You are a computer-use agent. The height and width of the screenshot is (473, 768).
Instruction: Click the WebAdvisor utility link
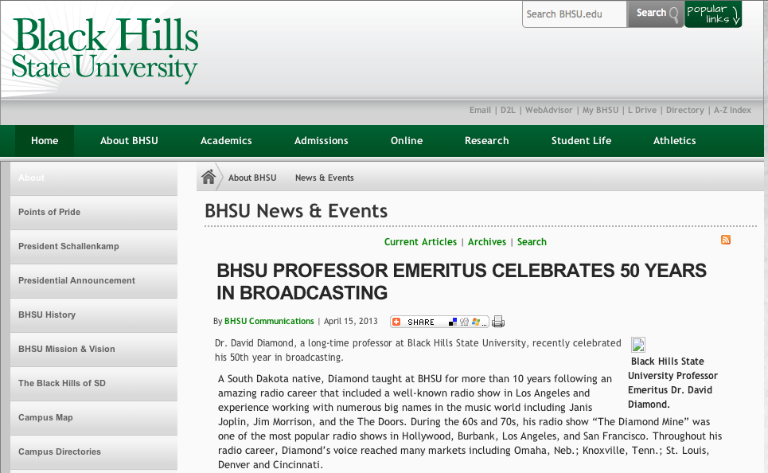click(548, 111)
